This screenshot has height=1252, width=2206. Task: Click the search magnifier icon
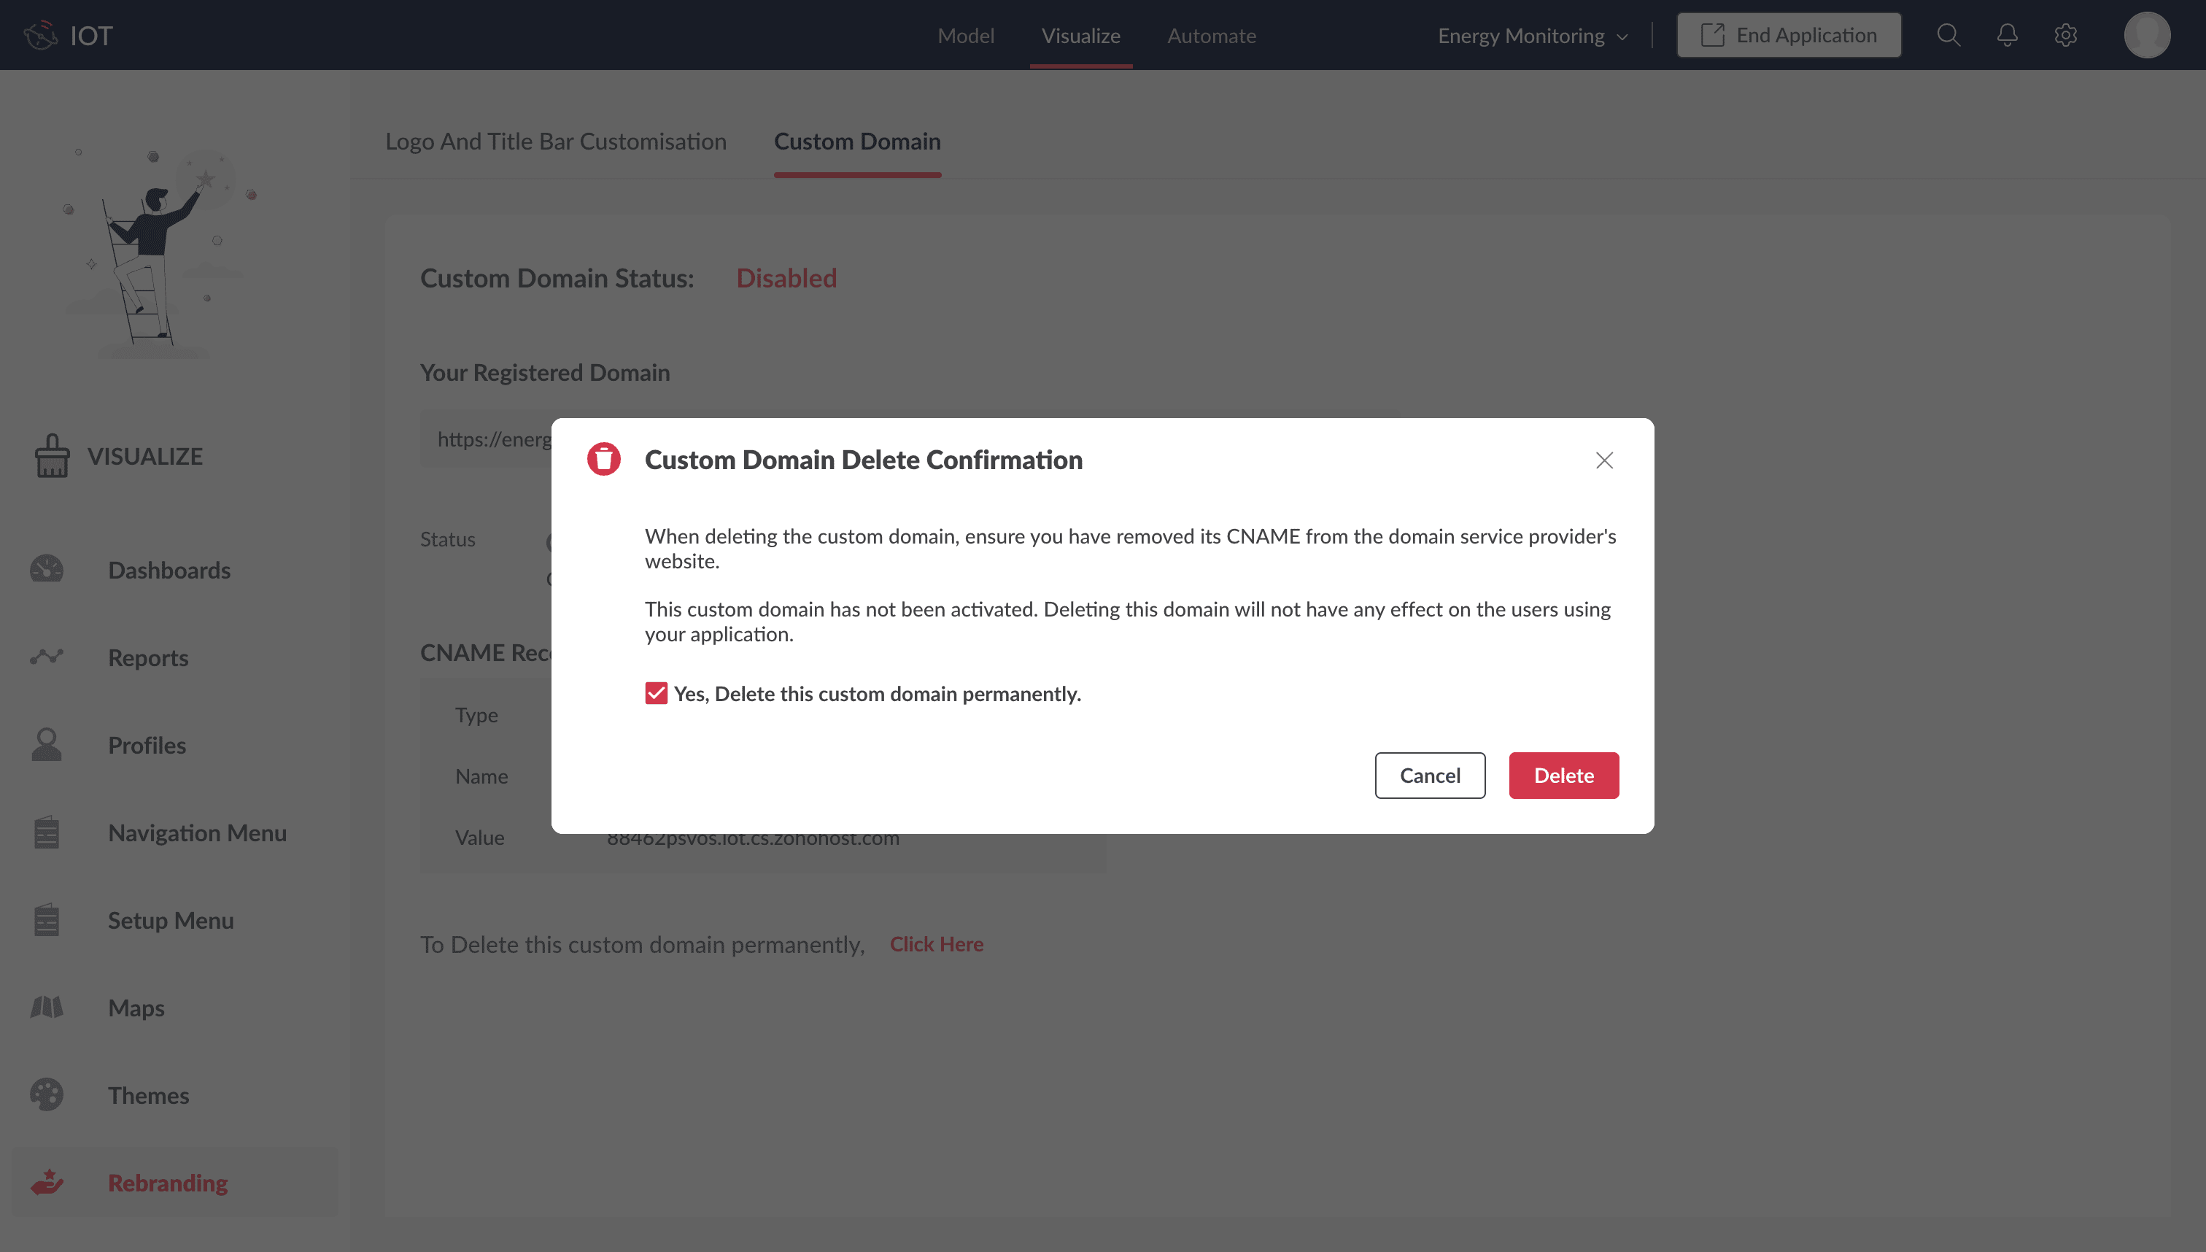click(x=1948, y=35)
